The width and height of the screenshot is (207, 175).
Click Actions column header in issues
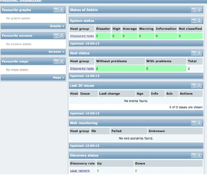[x=191, y=93]
